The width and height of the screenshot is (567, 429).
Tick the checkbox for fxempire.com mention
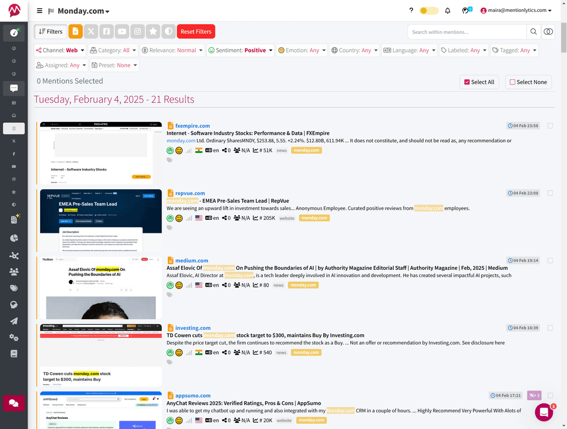(x=550, y=126)
